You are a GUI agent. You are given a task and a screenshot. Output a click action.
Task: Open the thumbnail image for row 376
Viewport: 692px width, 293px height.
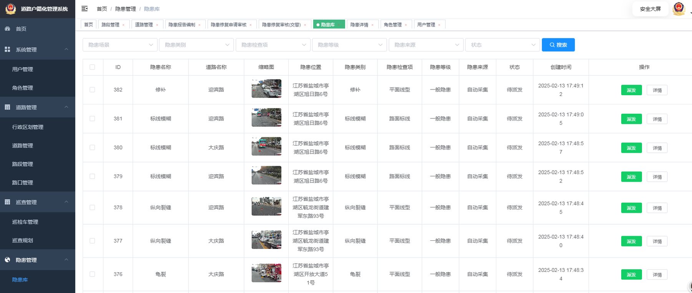click(266, 273)
